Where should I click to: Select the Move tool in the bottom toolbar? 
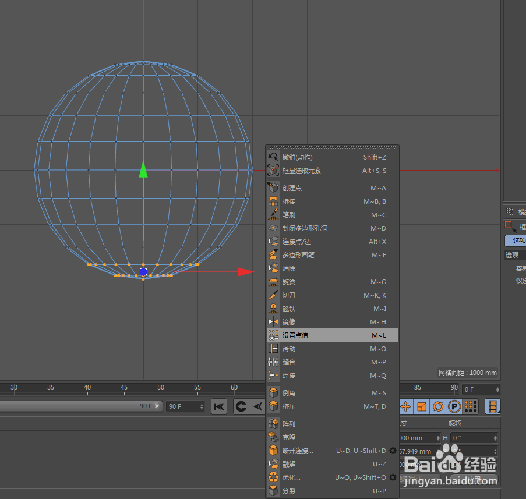click(x=406, y=406)
